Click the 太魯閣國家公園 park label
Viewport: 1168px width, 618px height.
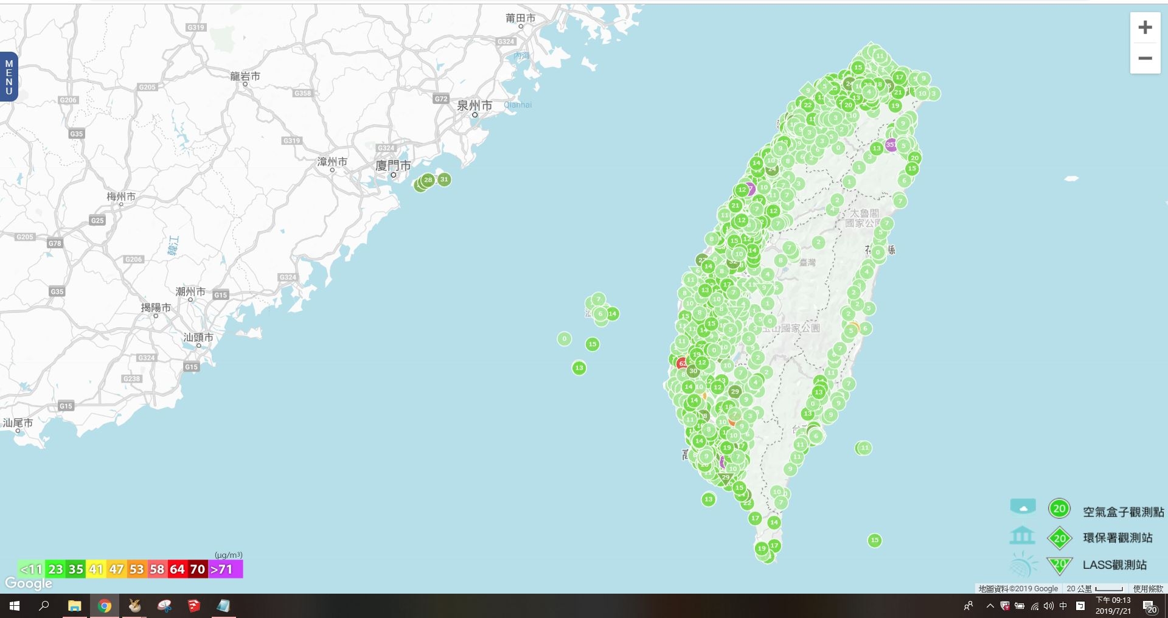pos(864,218)
